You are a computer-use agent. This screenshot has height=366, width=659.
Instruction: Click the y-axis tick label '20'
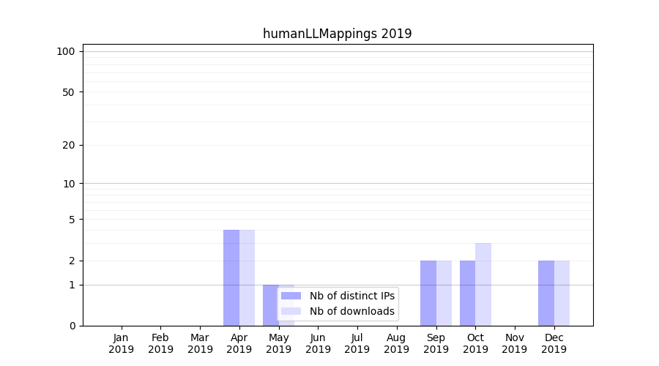(69, 145)
